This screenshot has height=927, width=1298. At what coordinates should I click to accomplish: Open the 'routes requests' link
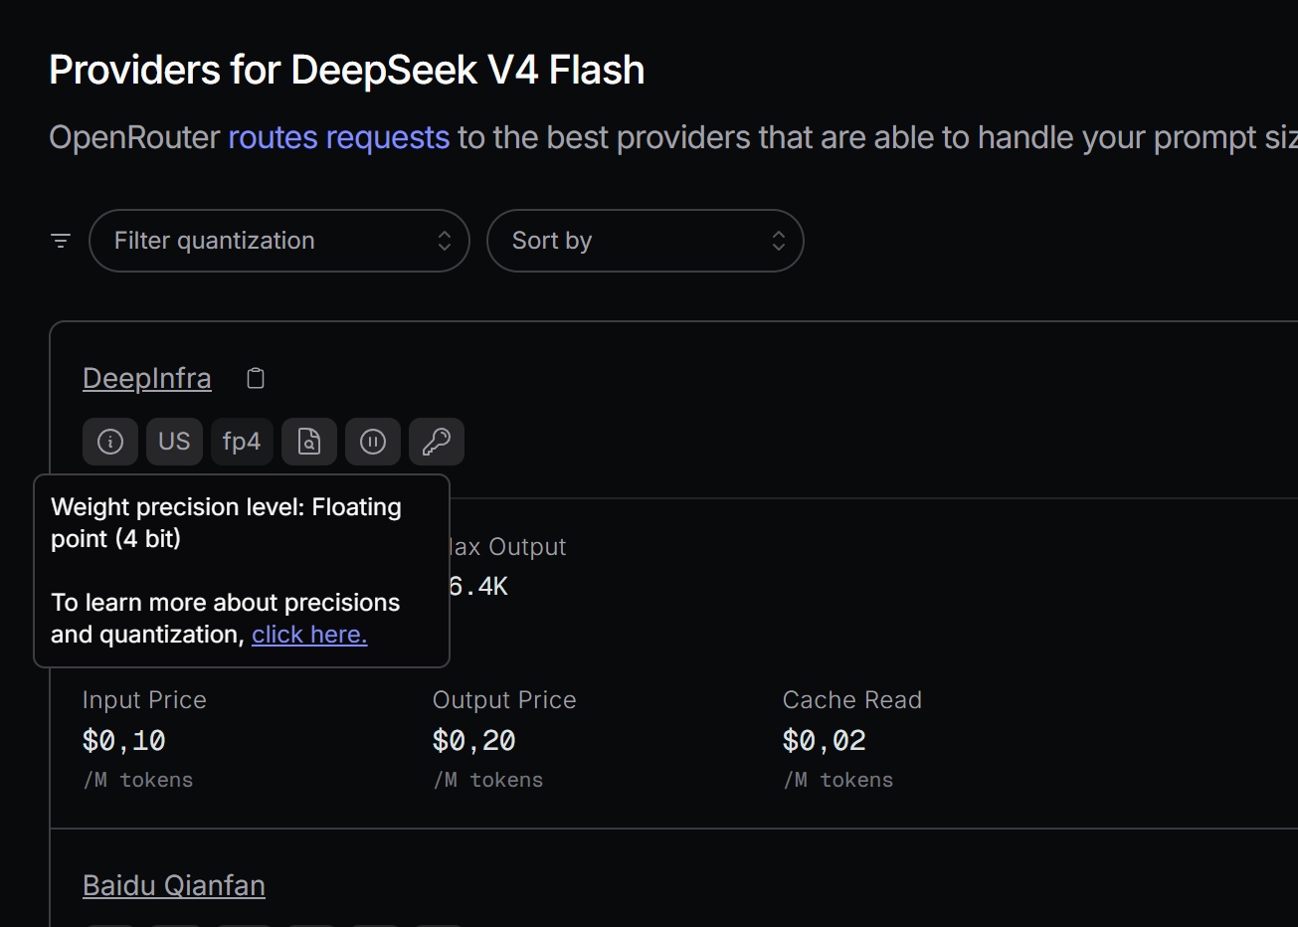[339, 137]
